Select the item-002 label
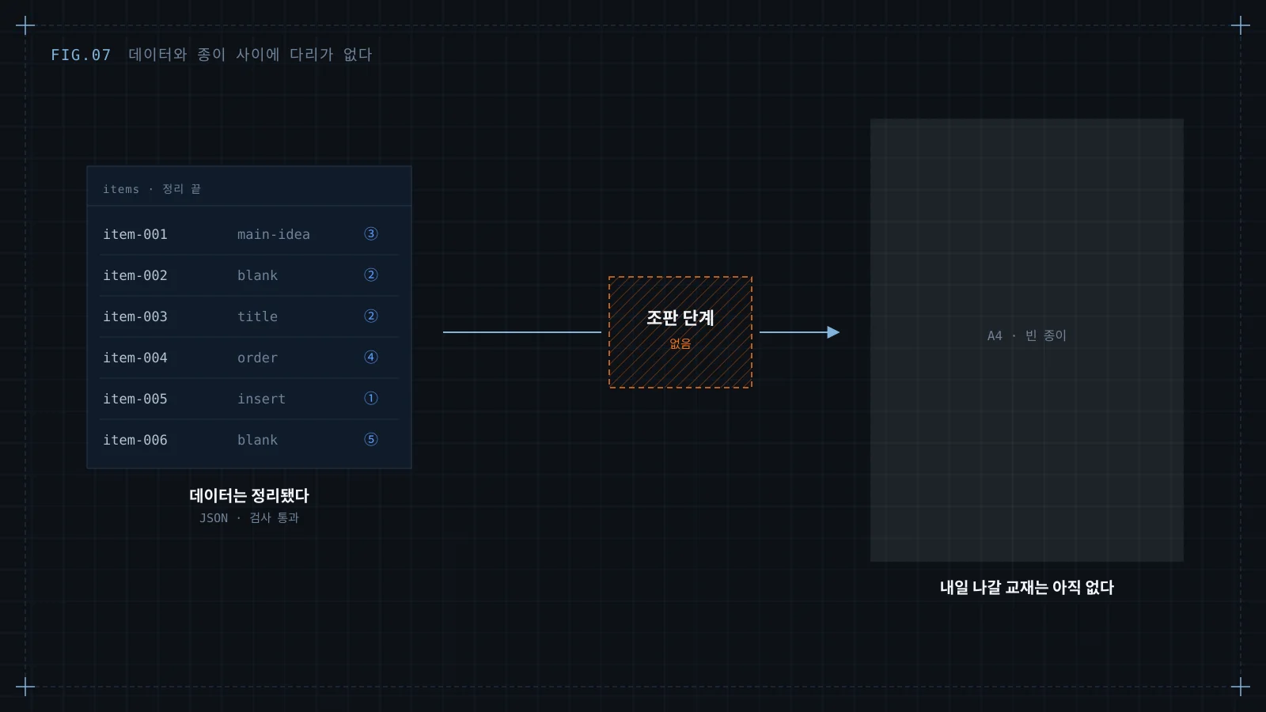The image size is (1266, 712). (x=135, y=275)
